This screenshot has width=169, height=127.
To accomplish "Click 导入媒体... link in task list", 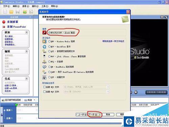I will point(9,36).
